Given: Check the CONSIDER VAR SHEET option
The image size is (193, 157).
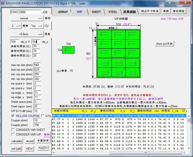Looking at the screenshot, I should click(13, 130).
